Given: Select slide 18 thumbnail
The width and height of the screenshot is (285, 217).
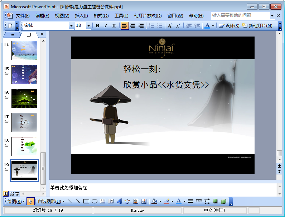Looking at the screenshot, I should (x=24, y=146).
